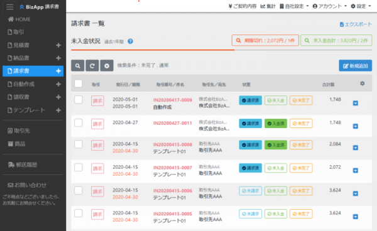Select the 請求書 sidebar item
Image resolution: width=377 pixels, height=231 pixels.
[33, 71]
